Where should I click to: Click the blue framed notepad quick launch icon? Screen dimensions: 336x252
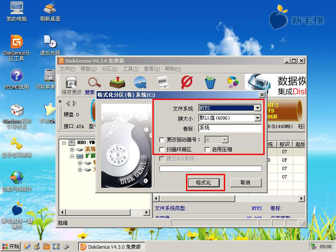tap(56, 247)
